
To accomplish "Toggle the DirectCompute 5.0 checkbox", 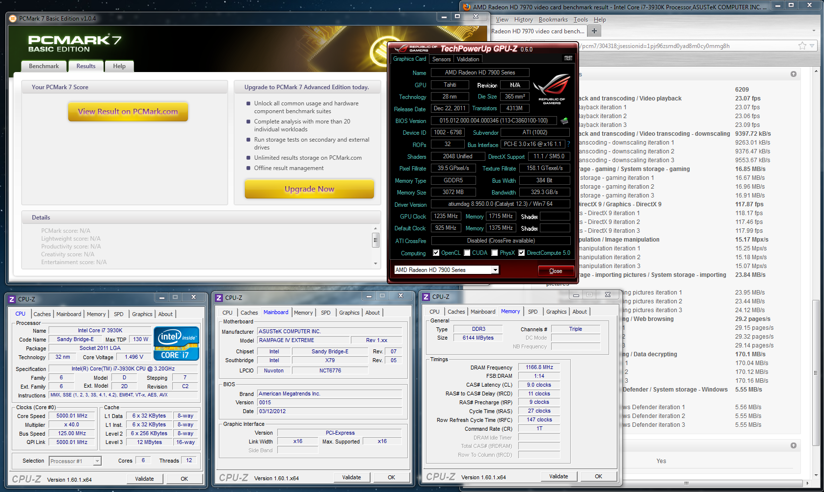I will [522, 253].
